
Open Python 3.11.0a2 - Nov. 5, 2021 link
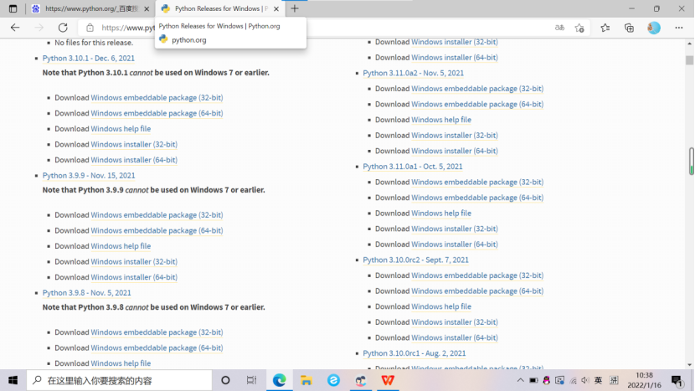click(x=413, y=73)
